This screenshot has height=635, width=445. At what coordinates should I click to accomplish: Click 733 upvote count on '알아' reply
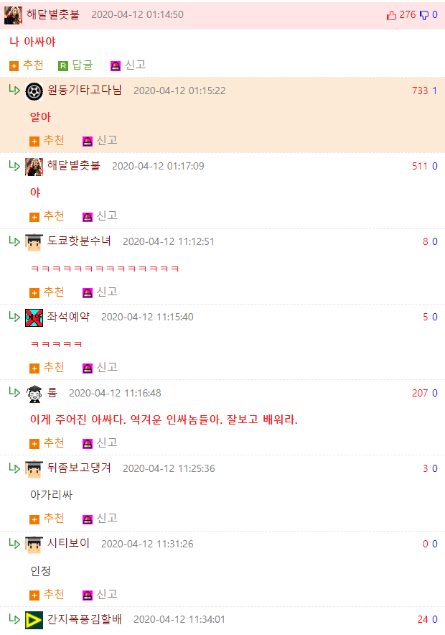(420, 91)
